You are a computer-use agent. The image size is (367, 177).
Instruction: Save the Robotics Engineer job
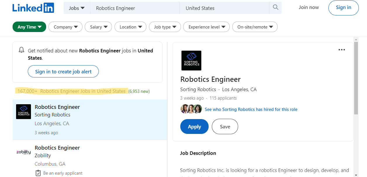[x=225, y=127]
